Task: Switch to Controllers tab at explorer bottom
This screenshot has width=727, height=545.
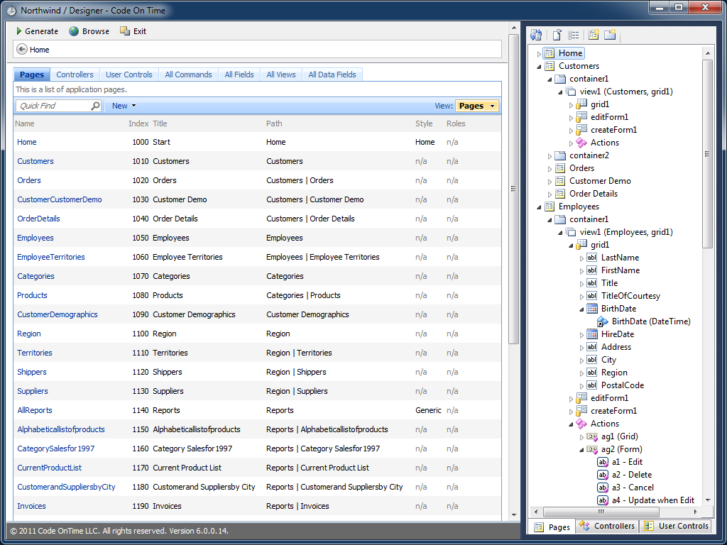Action: point(607,526)
